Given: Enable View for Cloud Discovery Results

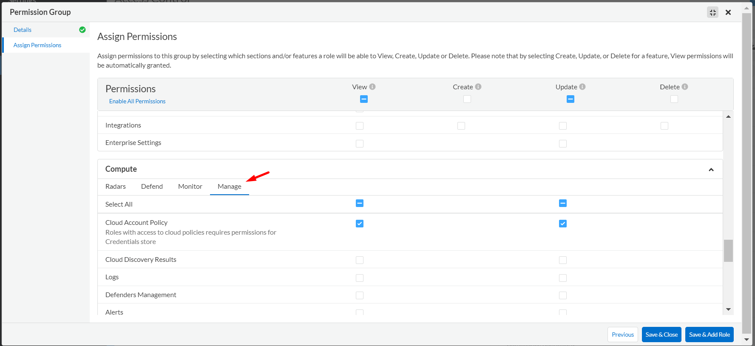Looking at the screenshot, I should [360, 260].
